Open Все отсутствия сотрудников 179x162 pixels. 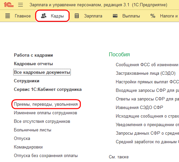point(42,121)
